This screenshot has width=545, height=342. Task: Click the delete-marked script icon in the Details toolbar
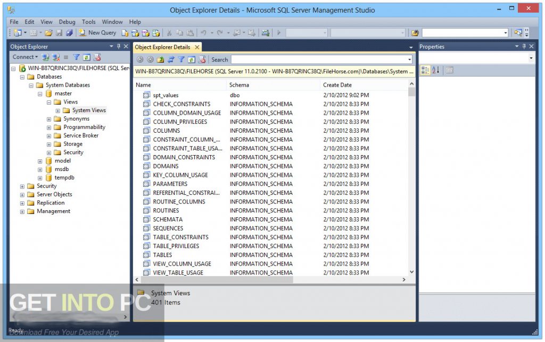click(x=202, y=59)
